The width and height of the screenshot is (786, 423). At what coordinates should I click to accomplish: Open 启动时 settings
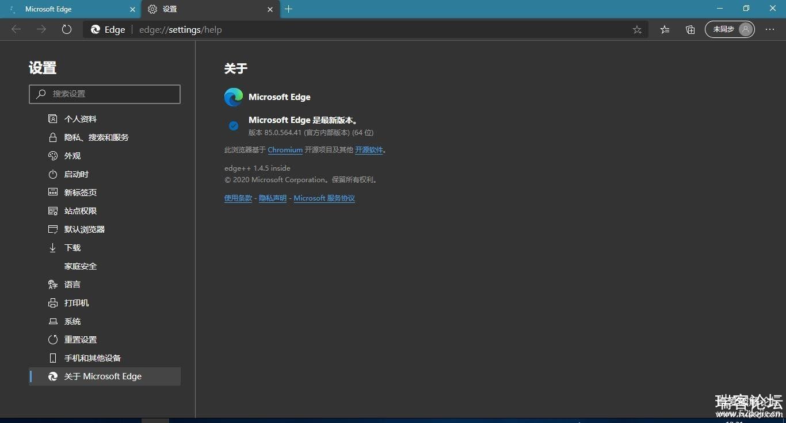pyautogui.click(x=105, y=174)
